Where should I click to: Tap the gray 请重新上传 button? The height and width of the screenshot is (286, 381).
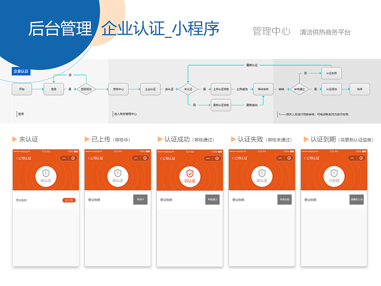(x=357, y=200)
